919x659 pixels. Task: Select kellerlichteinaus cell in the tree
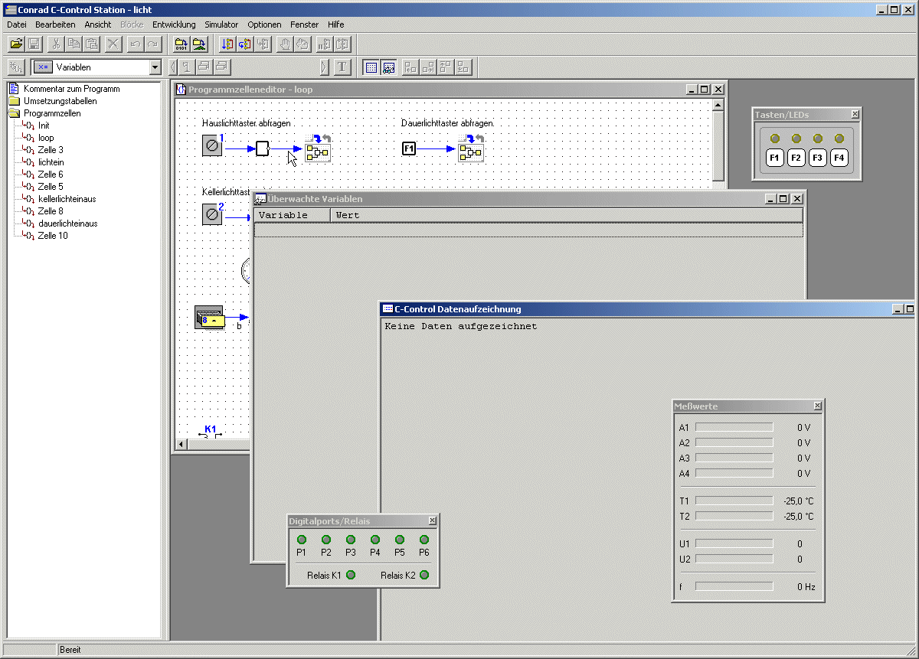click(67, 199)
